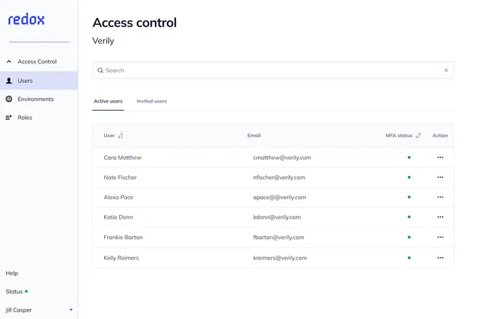The image size is (487, 319).
Task: Clear the search with the X icon
Action: pos(446,70)
